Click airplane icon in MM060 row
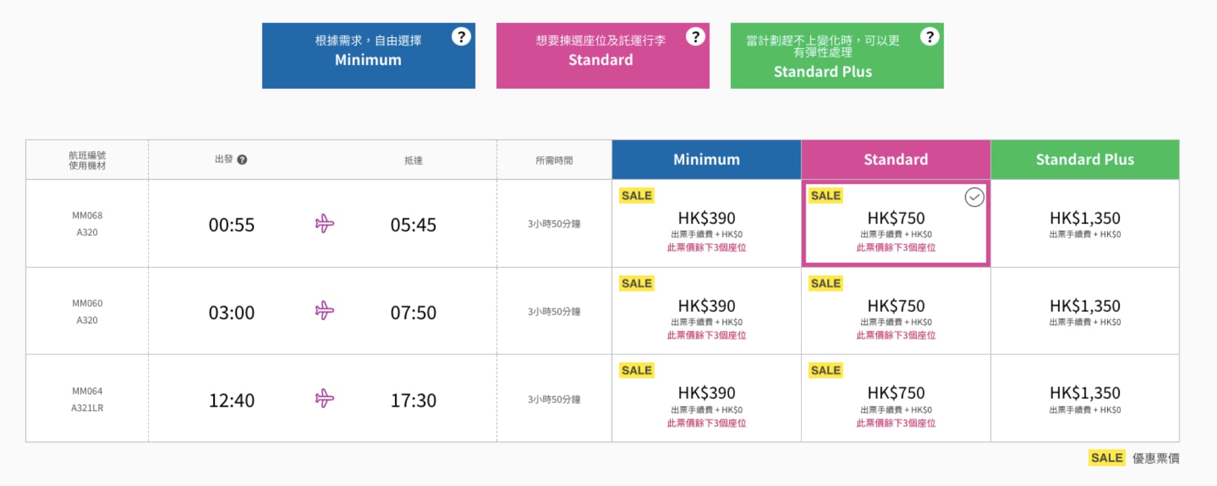The image size is (1217, 486). [324, 311]
